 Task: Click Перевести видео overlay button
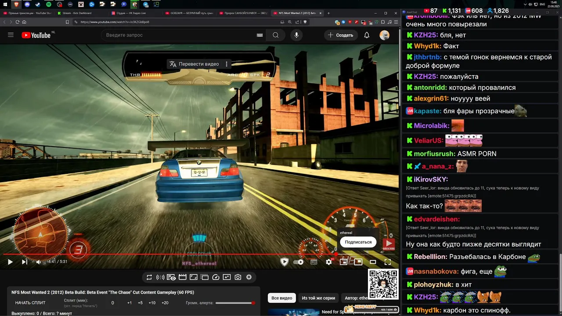194,64
